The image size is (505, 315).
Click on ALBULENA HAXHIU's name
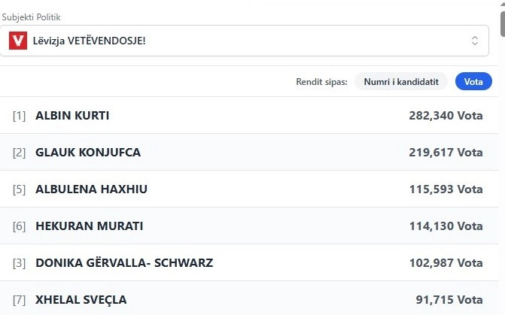(x=91, y=189)
